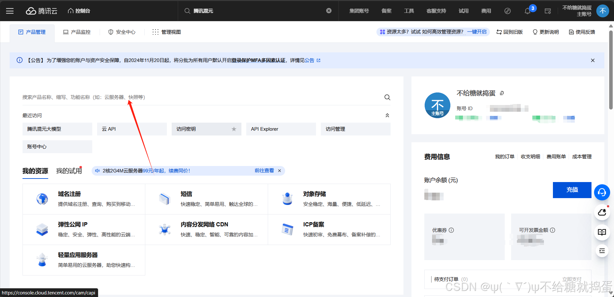
Task: Click the 充值 button
Action: point(572,190)
